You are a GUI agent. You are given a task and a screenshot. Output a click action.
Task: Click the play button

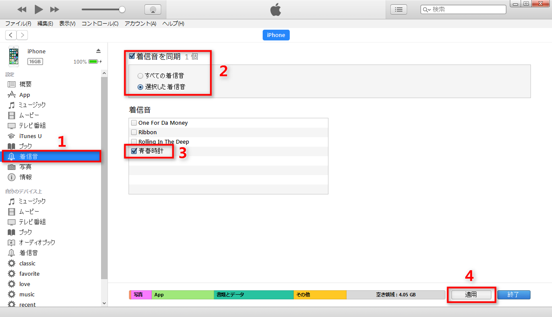38,9
